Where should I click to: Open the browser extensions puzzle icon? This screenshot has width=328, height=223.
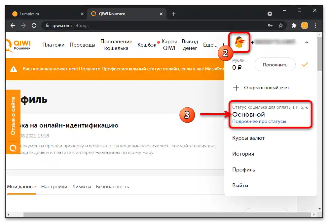click(294, 25)
